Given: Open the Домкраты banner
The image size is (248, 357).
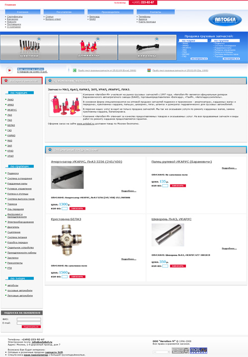Looking at the screenshot, I should click(88, 47).
